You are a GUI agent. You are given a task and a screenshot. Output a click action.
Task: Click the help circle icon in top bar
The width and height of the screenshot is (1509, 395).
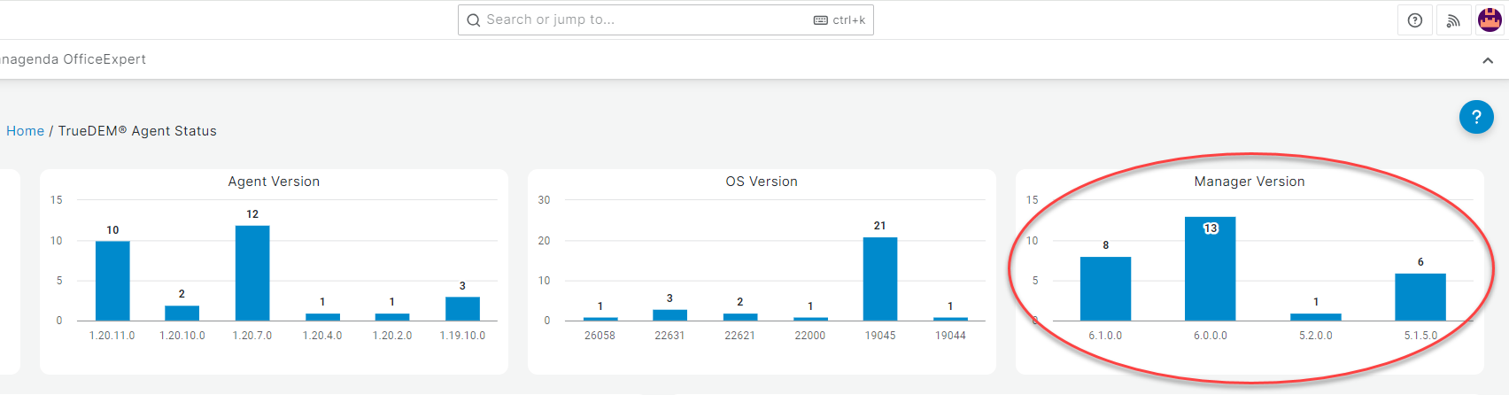coord(1415,20)
